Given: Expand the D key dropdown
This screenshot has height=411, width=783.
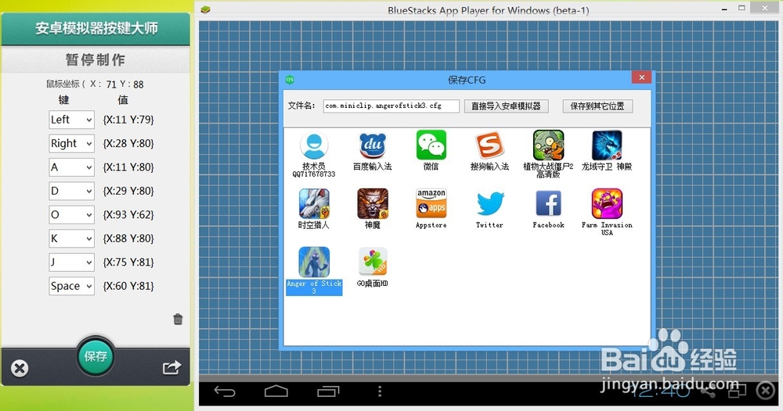Looking at the screenshot, I should [71, 191].
